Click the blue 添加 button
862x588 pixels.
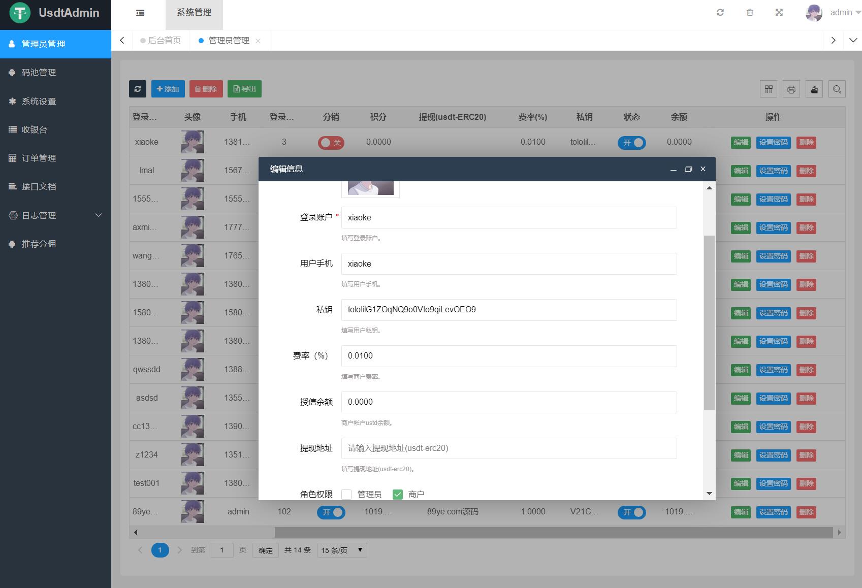pos(168,89)
